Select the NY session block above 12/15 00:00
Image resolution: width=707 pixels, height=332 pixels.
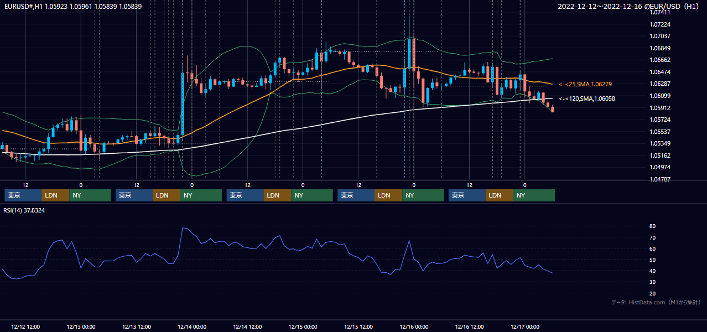pos(312,195)
